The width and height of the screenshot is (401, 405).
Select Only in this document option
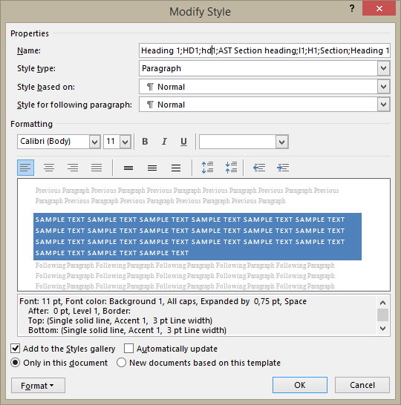[16, 363]
